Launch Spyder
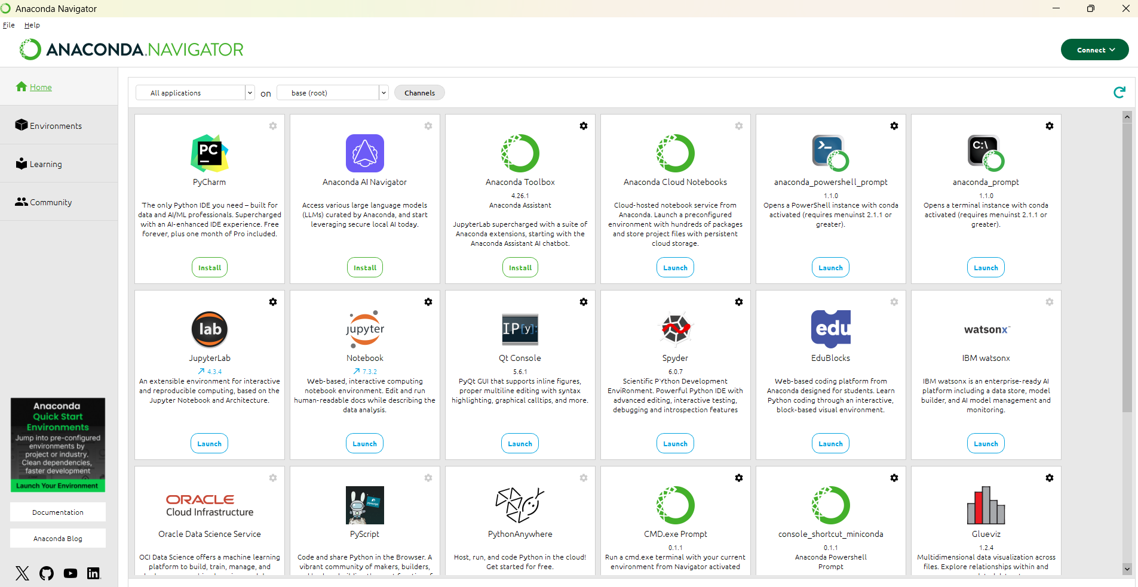Image resolution: width=1138 pixels, height=587 pixels. [x=676, y=443]
